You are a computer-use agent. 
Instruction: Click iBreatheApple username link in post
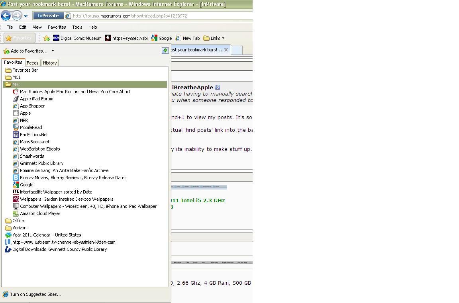192,87
